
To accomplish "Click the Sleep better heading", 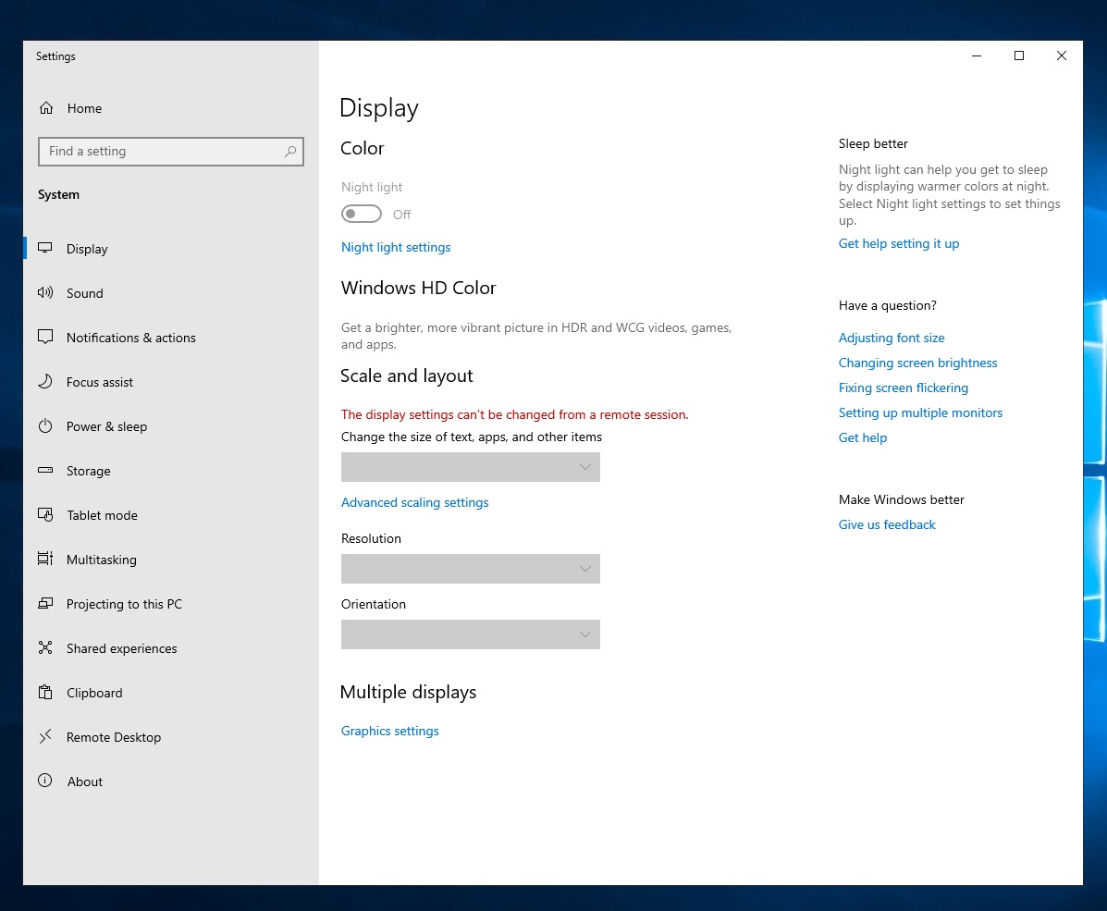I will pyautogui.click(x=873, y=143).
